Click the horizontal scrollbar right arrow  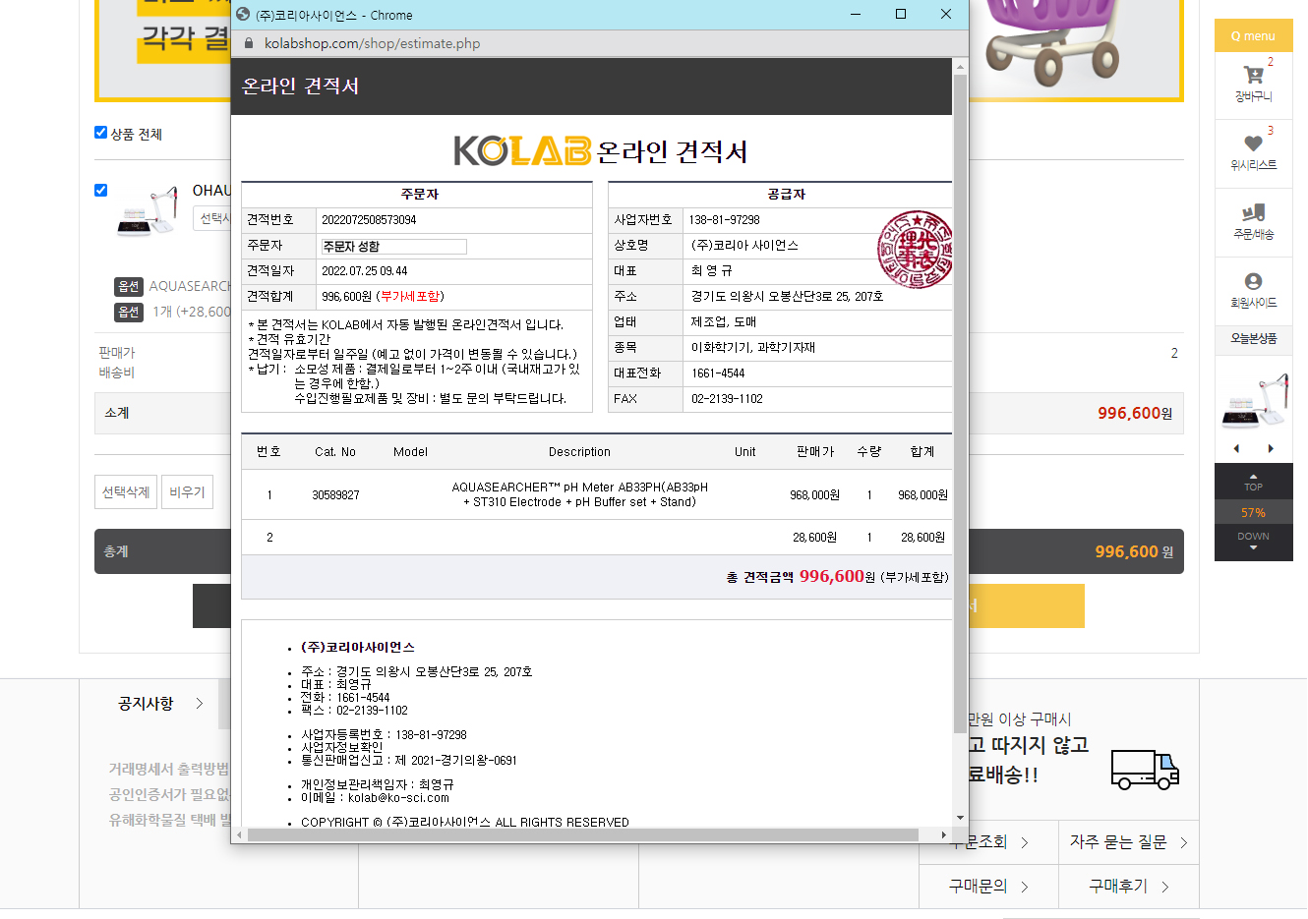click(943, 834)
